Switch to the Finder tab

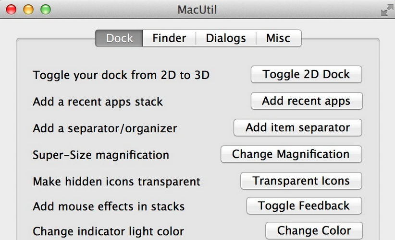point(169,38)
